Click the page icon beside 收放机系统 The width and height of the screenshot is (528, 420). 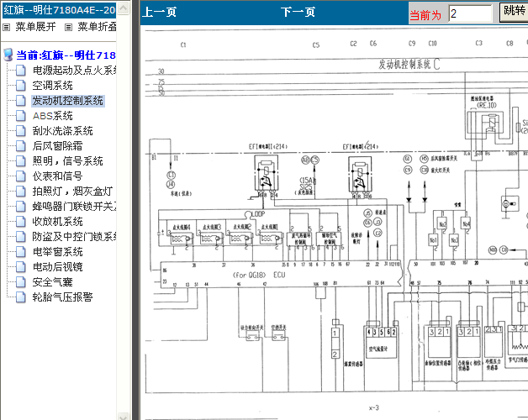pos(21,222)
